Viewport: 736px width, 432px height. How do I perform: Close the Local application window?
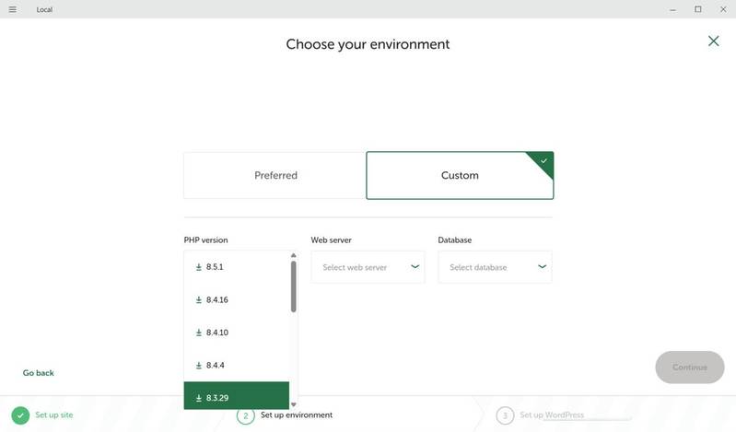pos(723,9)
